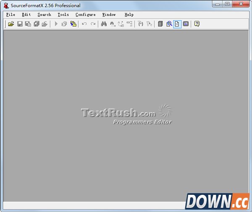
Task: Click the grayed Close file folder icon
Action: coord(45,24)
